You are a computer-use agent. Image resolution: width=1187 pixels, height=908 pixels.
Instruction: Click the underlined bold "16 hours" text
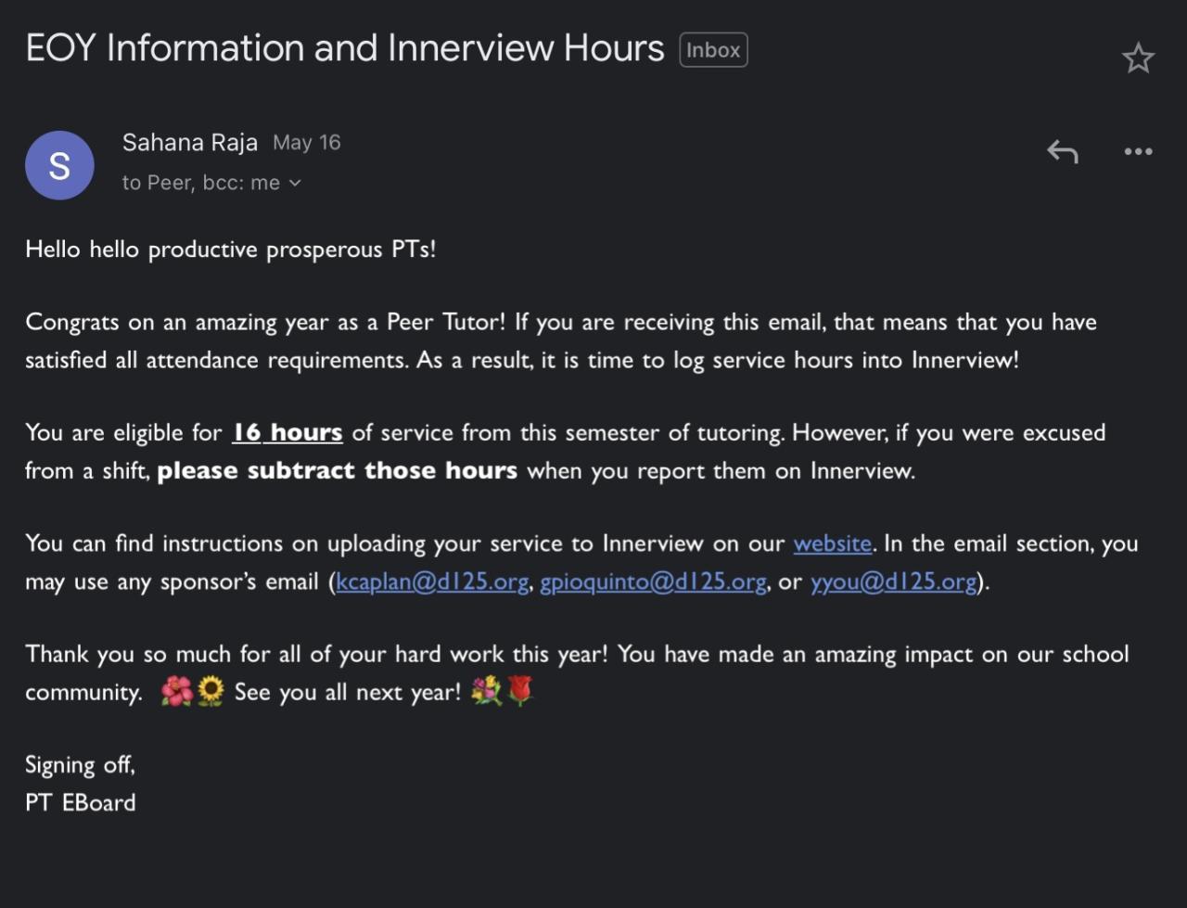(287, 433)
